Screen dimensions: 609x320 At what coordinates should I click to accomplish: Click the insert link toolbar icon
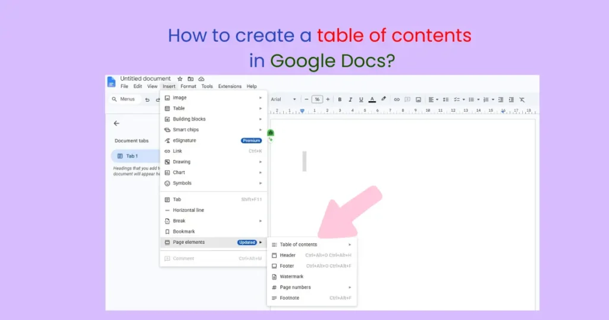coord(397,100)
